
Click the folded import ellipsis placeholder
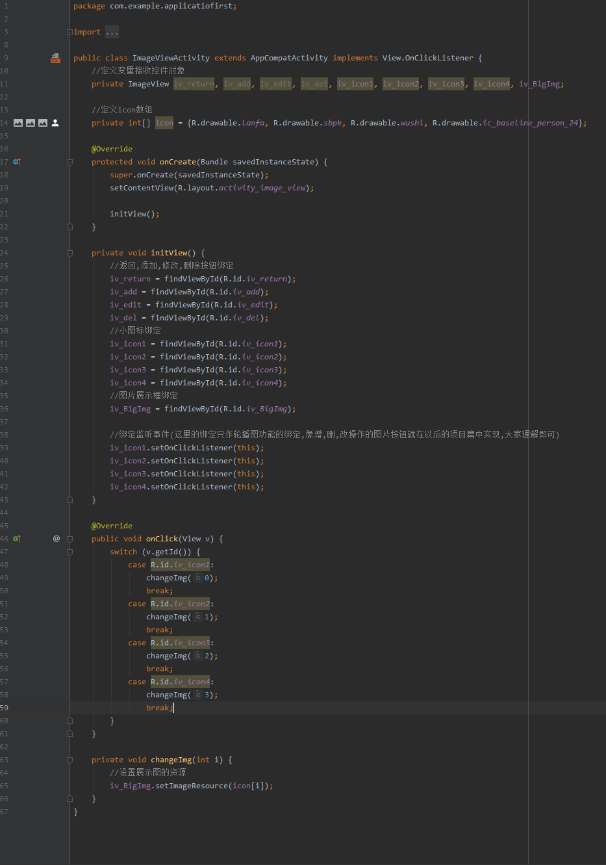tap(112, 32)
